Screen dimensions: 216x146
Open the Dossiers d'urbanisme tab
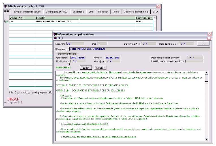[136, 12]
